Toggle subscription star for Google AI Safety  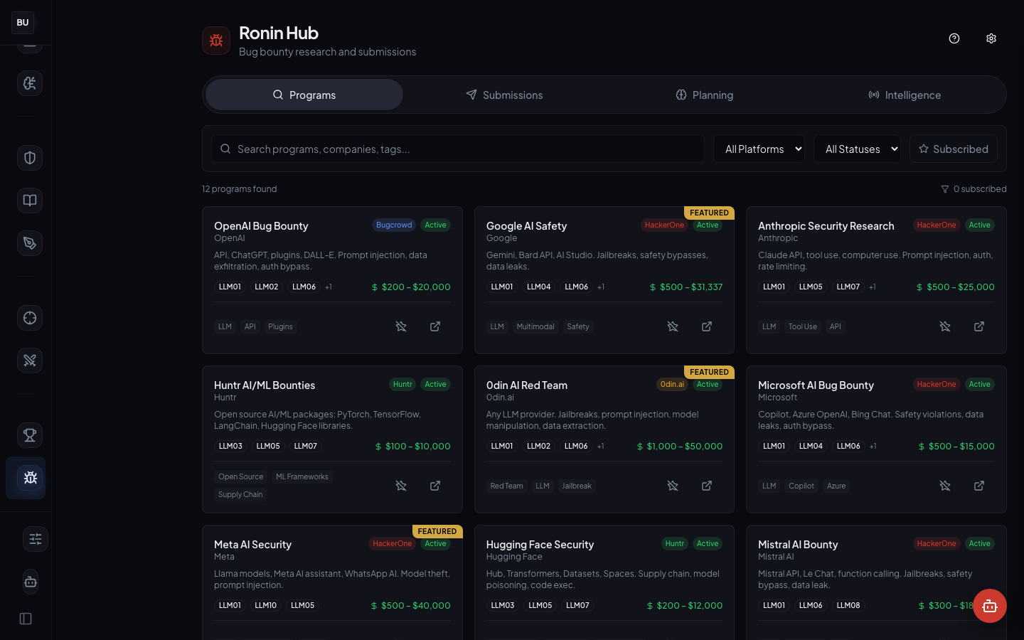(x=673, y=326)
